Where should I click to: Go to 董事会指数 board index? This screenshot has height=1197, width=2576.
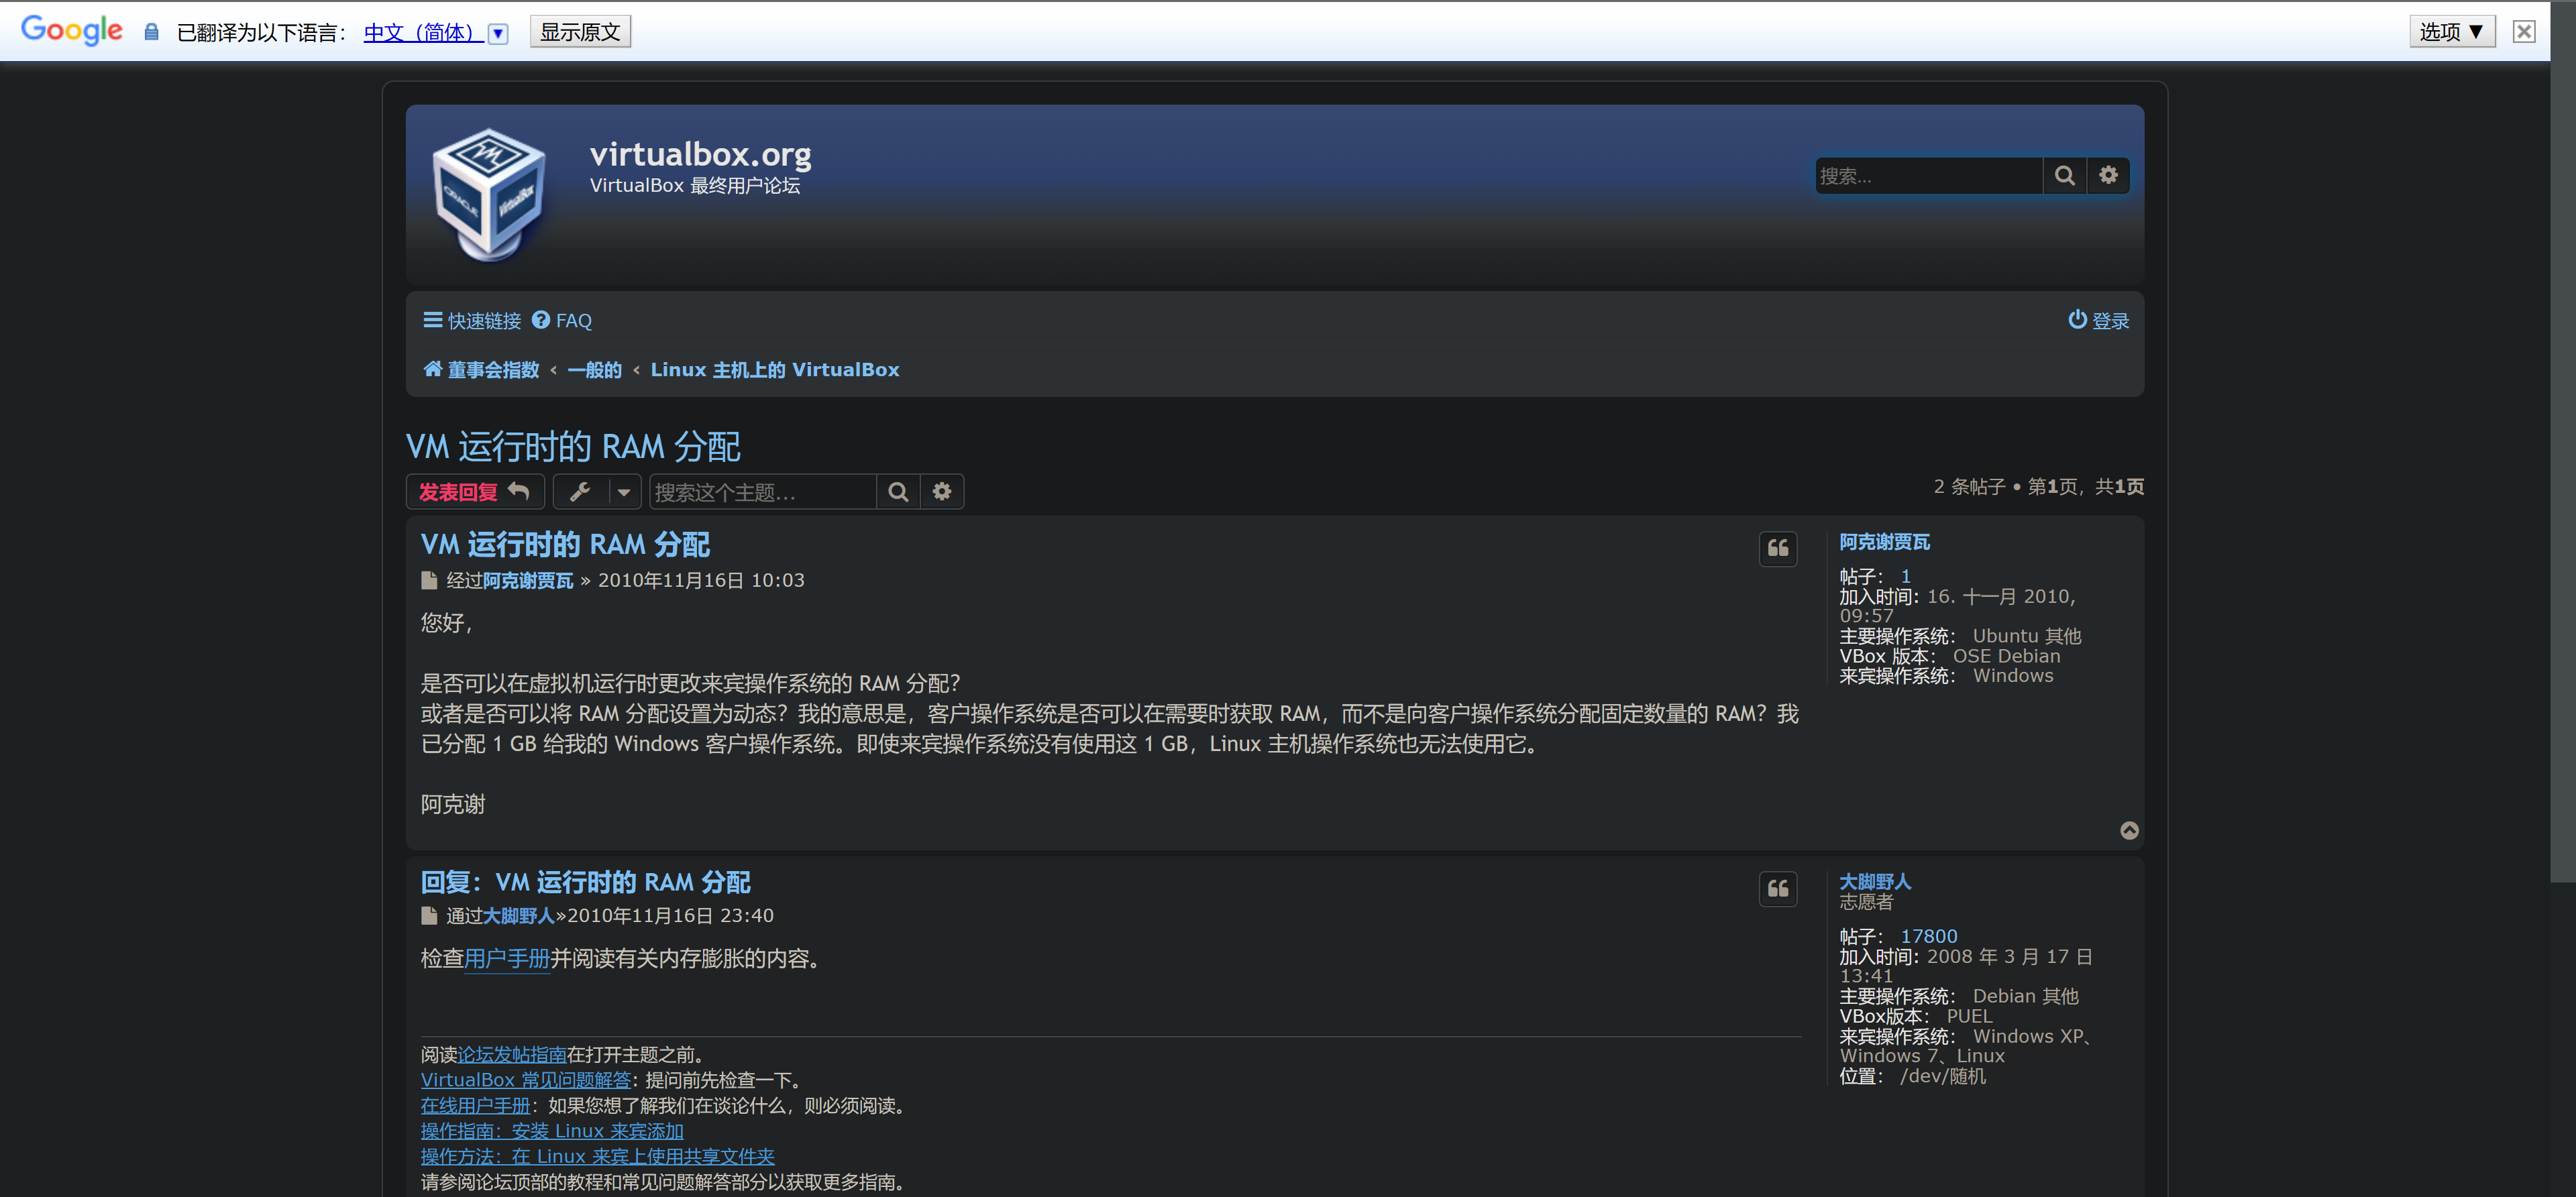pyautogui.click(x=481, y=370)
